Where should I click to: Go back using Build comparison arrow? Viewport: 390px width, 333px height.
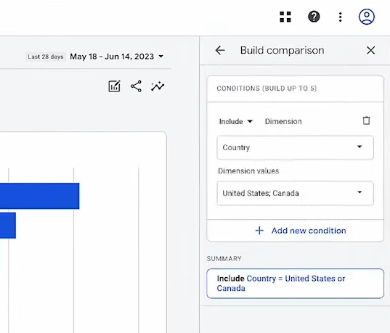point(220,50)
